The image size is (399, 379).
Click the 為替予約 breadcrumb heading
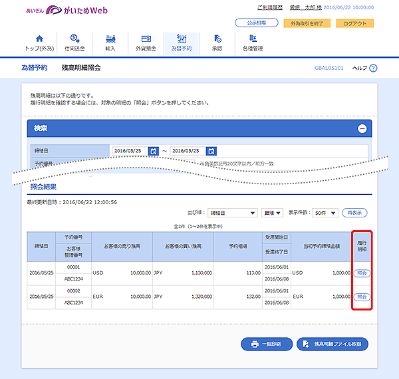tap(35, 68)
